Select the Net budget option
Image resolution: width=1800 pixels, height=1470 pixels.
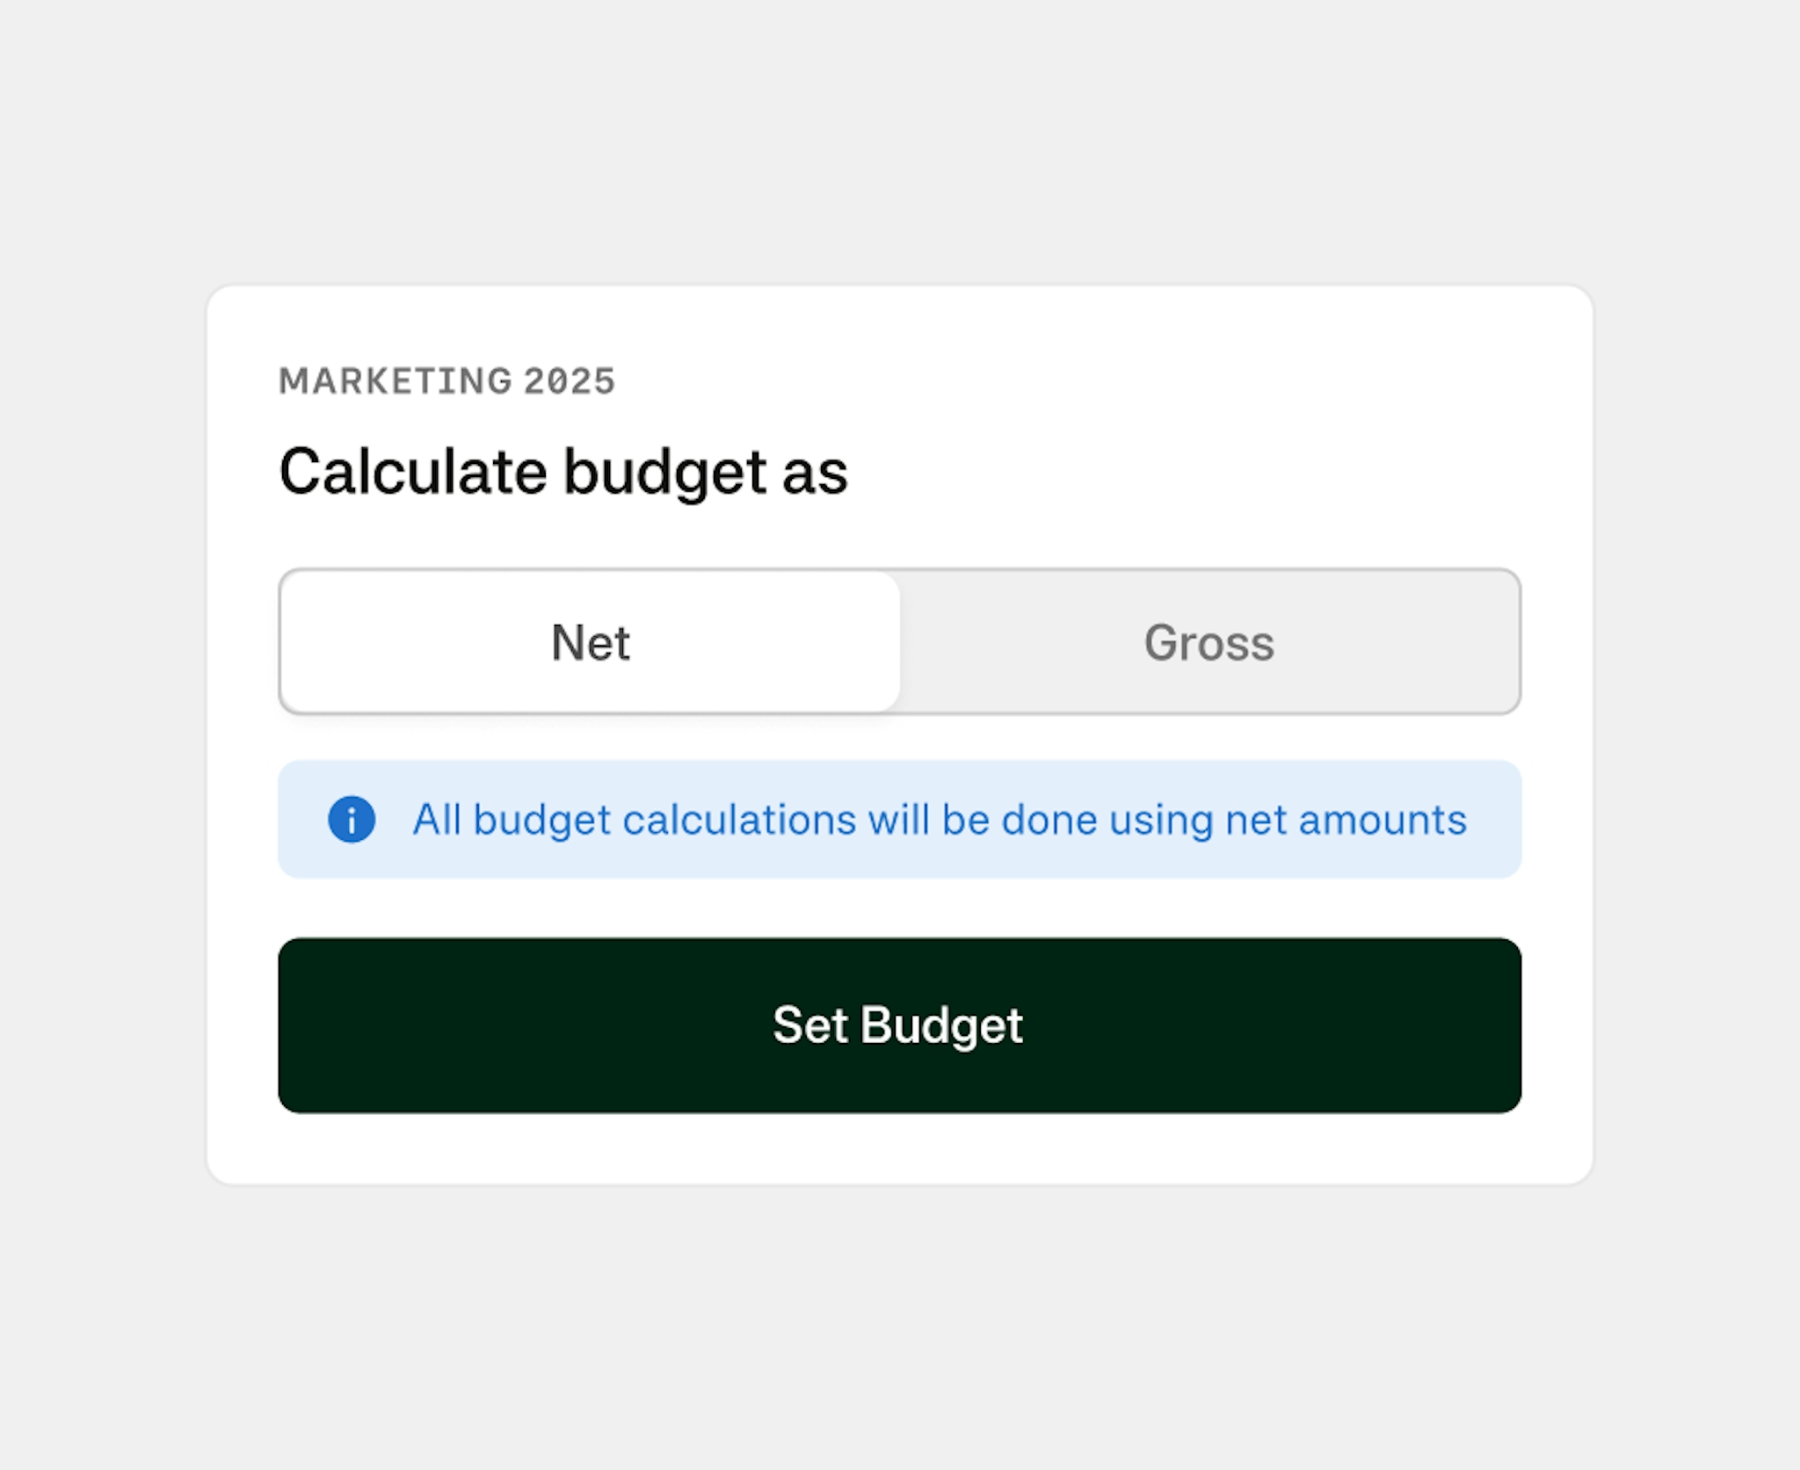(x=591, y=641)
